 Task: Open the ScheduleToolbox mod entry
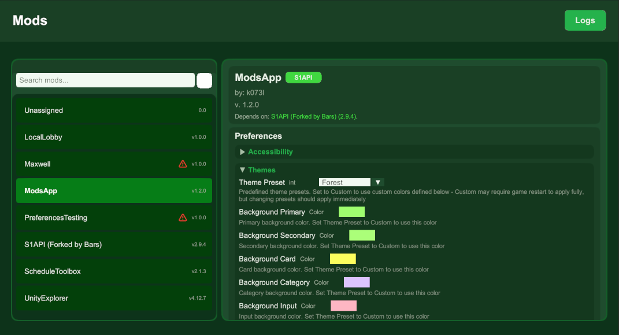tap(114, 271)
